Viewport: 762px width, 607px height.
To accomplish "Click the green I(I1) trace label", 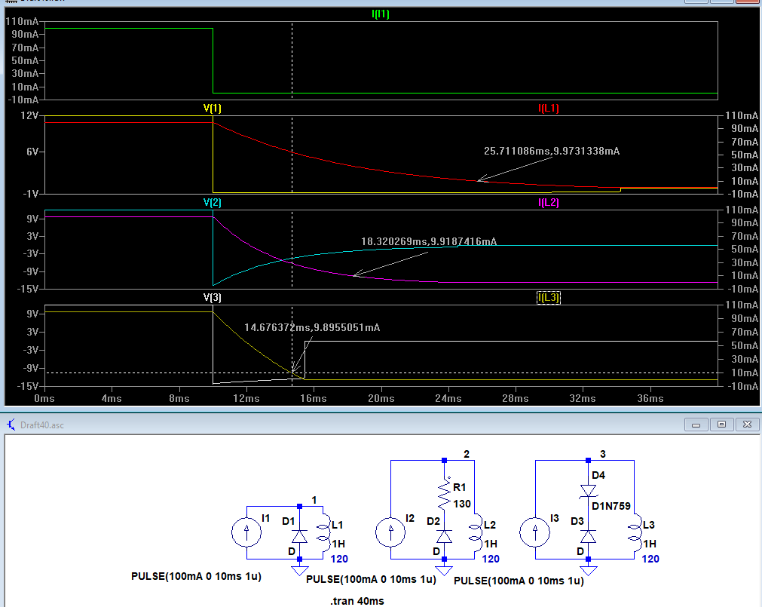I will tap(381, 14).
